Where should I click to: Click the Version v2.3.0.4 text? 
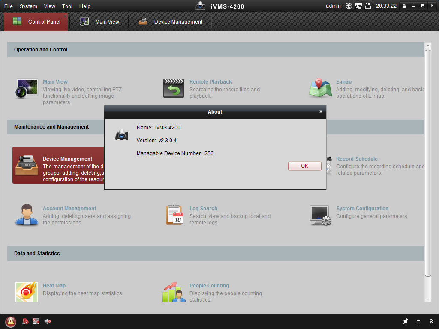[x=156, y=141]
